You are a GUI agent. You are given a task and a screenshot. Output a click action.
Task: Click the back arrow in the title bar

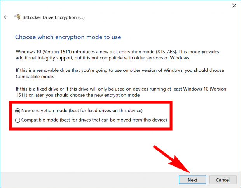tap(6, 17)
